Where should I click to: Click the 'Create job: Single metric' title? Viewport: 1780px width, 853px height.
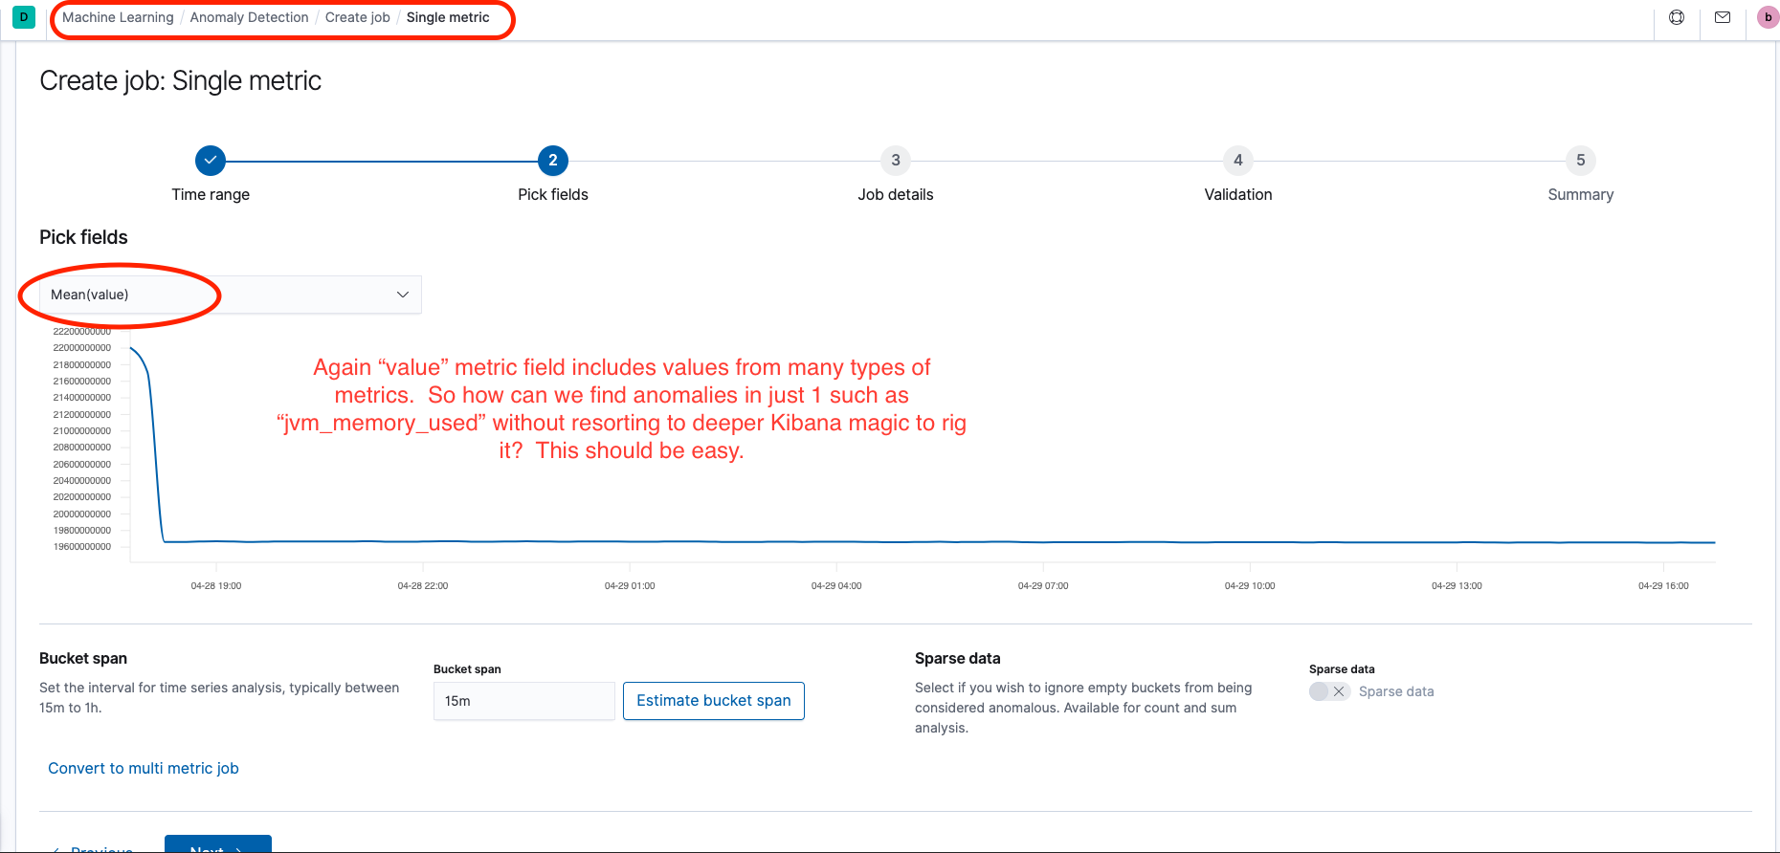pos(180,80)
